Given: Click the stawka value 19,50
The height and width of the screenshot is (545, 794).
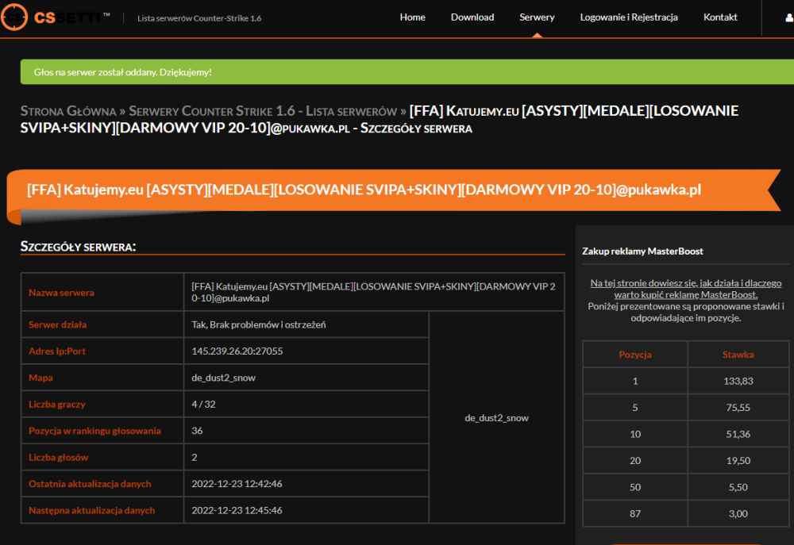Looking at the screenshot, I should 738,460.
